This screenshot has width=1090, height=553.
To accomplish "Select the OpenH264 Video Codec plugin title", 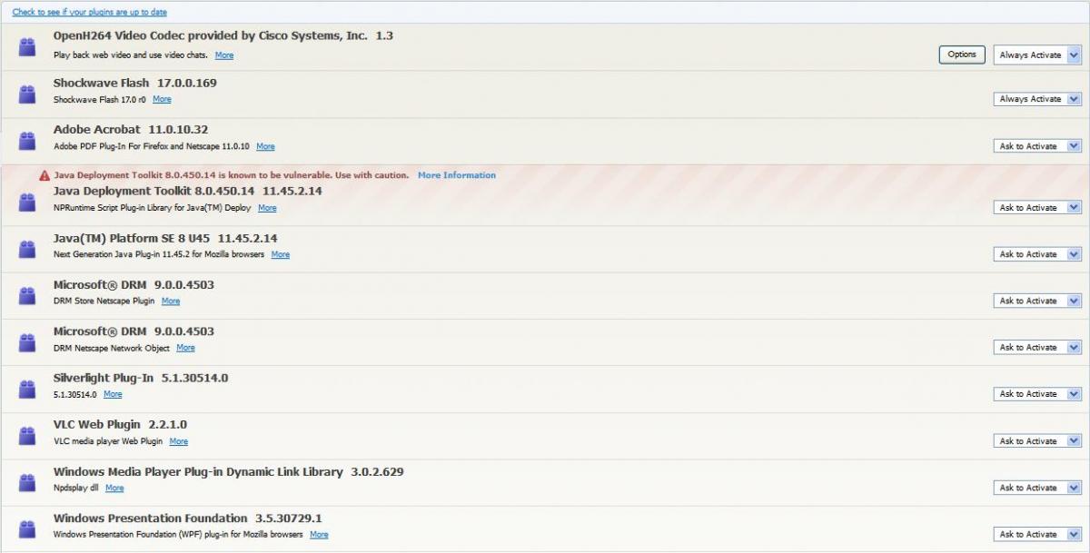I will click(x=223, y=36).
